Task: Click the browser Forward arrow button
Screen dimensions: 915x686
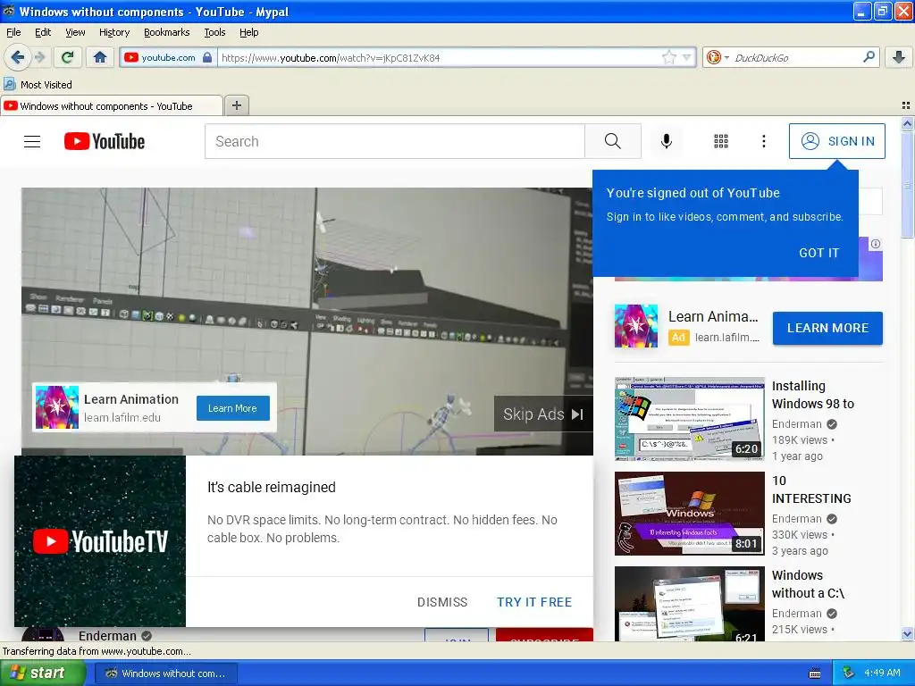Action: 39,57
